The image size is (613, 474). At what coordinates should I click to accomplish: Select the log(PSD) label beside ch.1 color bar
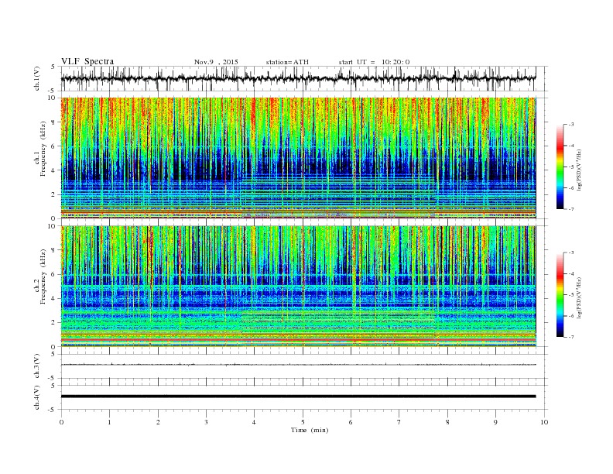(580, 169)
